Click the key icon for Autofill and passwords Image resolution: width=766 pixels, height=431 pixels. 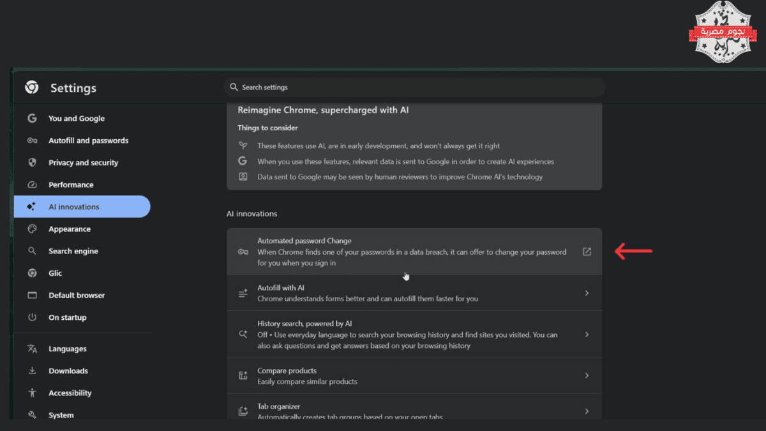coord(32,140)
